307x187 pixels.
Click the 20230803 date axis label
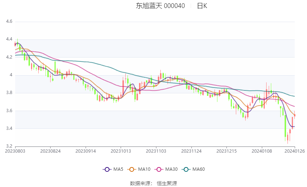pyautogui.click(x=15, y=151)
